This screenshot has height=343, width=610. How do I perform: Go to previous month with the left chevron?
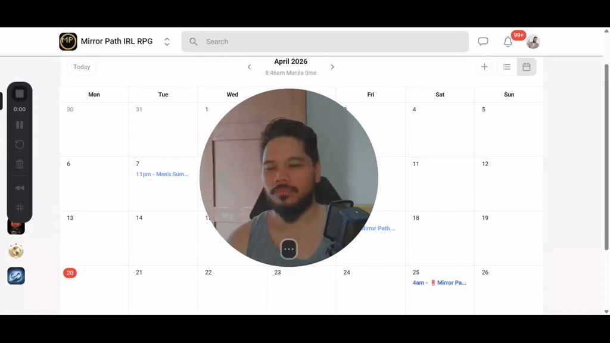coord(249,67)
